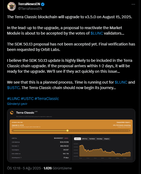141x174 pixels.
Task: Click the @TerraNewsEN handle
Action: click(30, 9)
